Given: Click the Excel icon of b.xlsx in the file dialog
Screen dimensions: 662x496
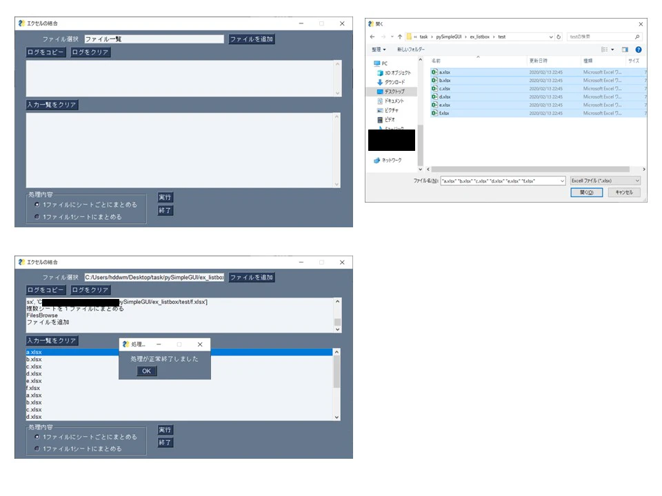Looking at the screenshot, I should [434, 80].
